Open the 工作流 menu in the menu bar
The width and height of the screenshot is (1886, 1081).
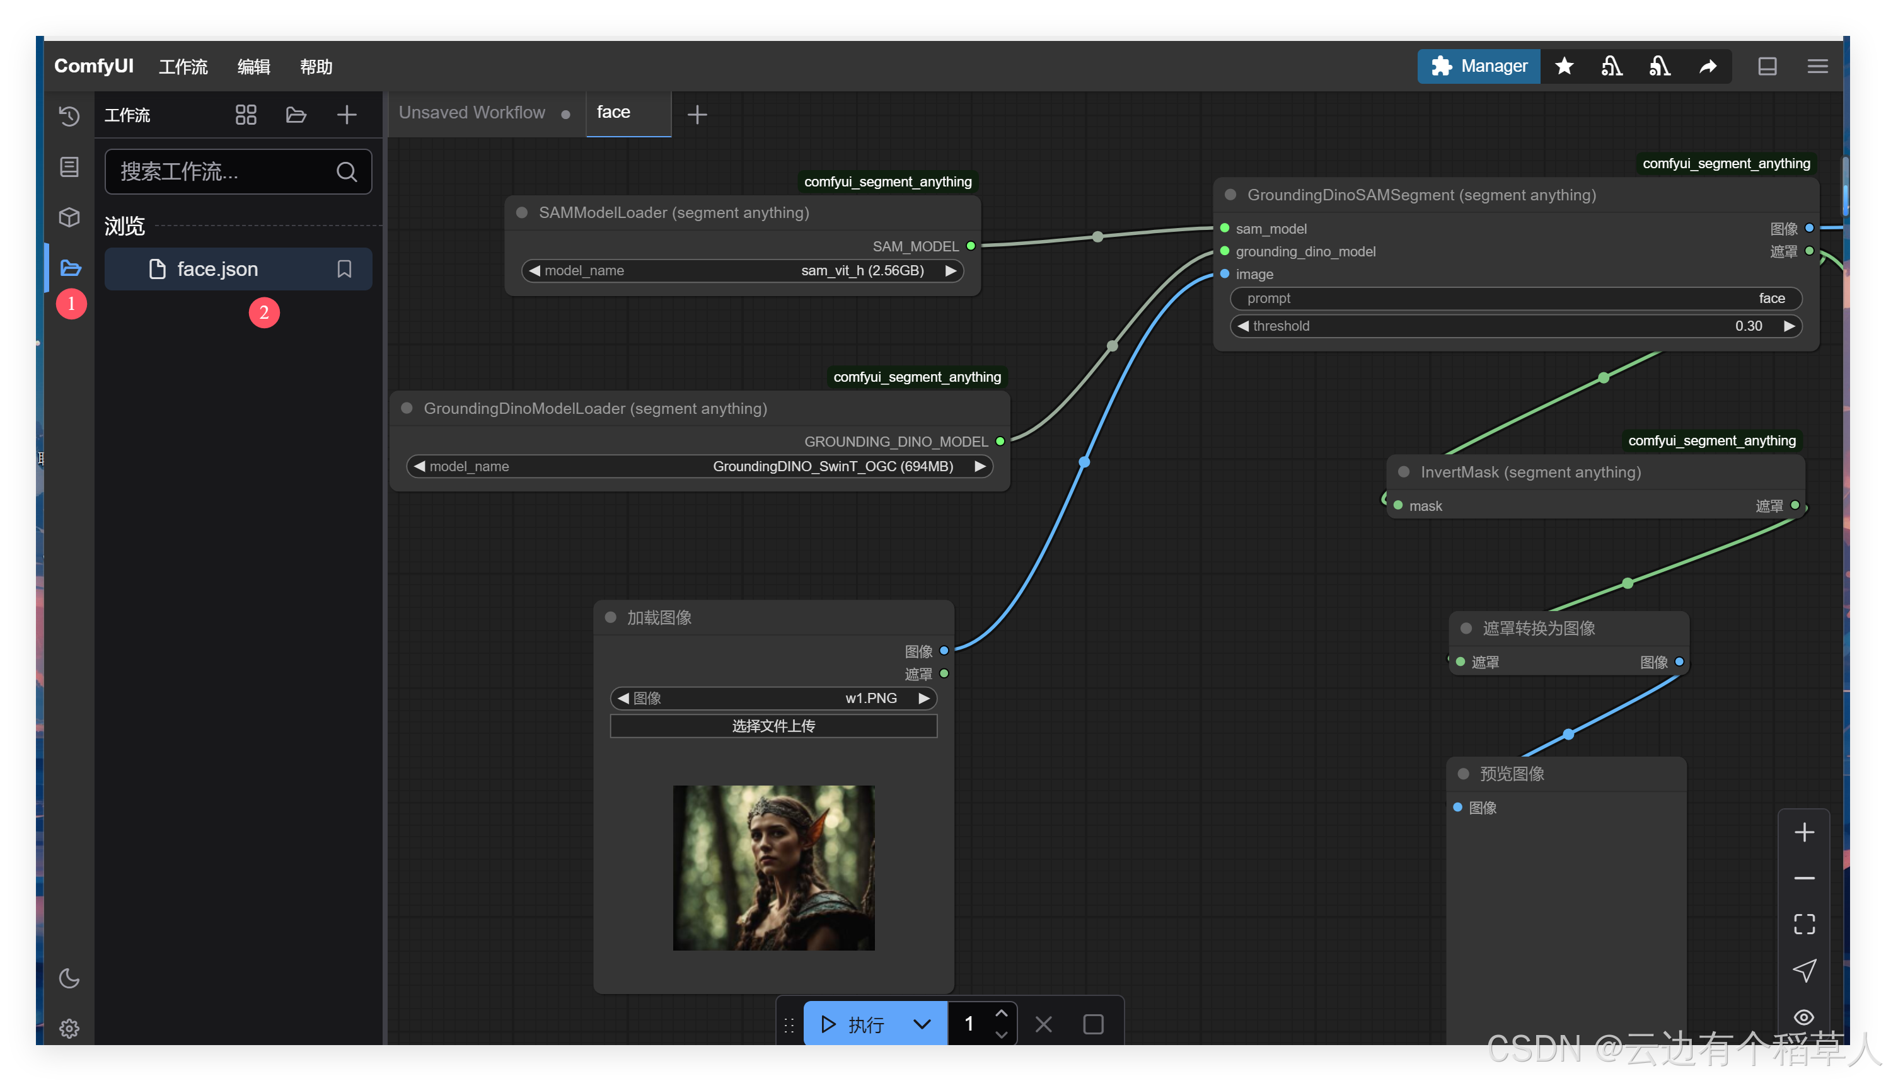183,67
